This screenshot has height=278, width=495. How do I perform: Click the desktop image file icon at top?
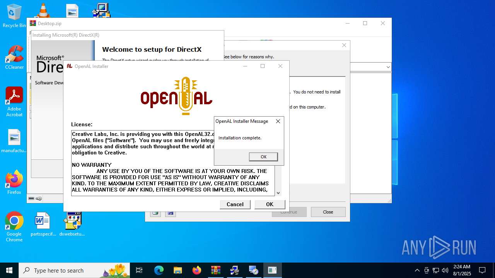pos(72,10)
